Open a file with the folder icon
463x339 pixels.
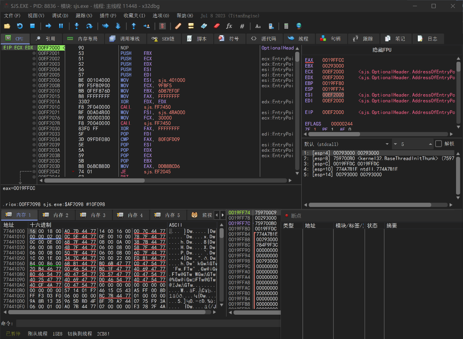[7, 26]
